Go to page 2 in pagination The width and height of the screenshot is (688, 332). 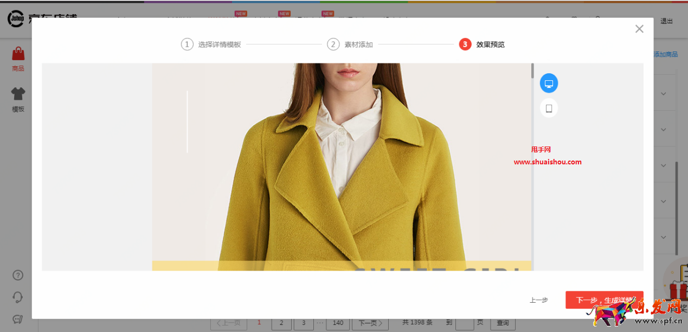[281, 323]
